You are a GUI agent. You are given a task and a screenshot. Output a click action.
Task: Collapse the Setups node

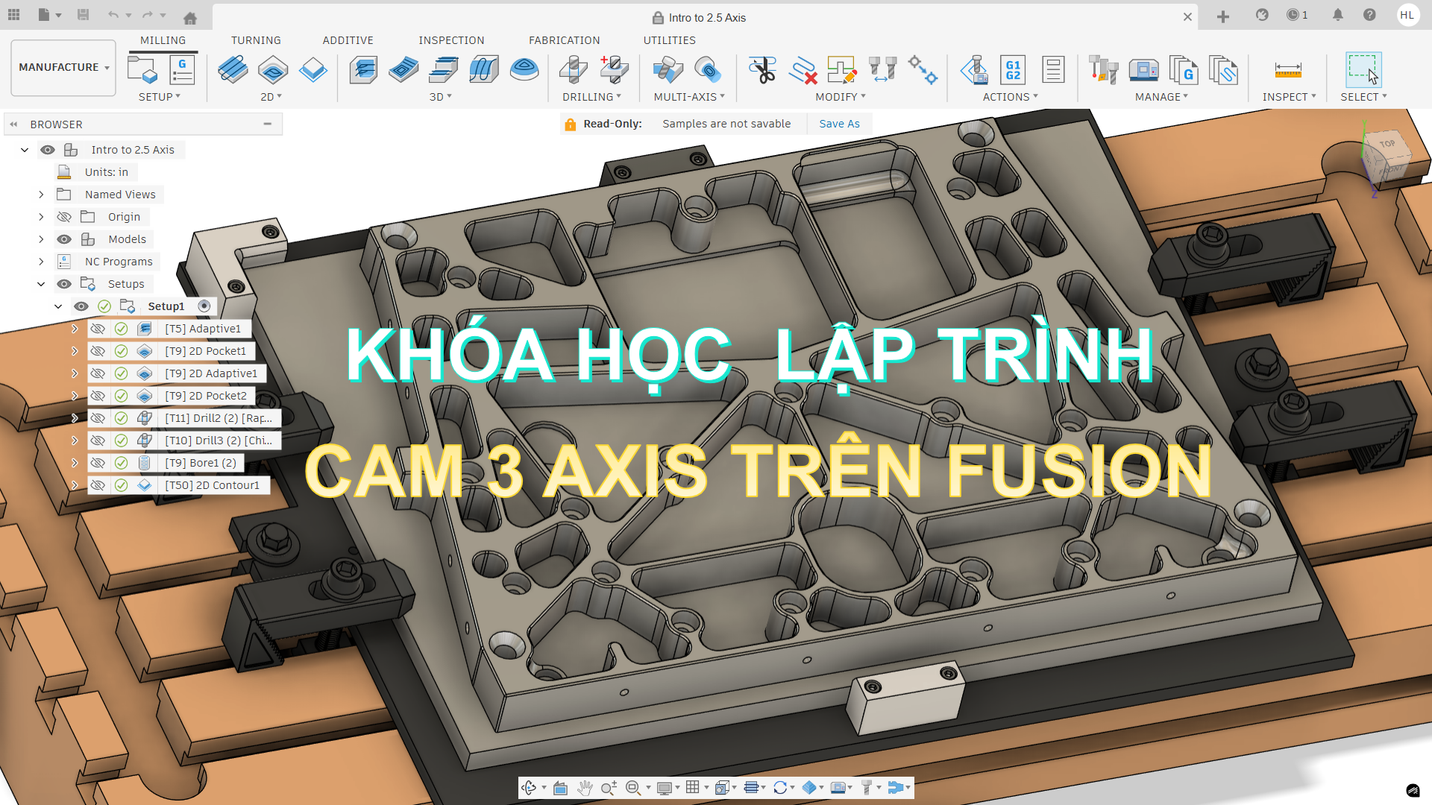coord(41,284)
